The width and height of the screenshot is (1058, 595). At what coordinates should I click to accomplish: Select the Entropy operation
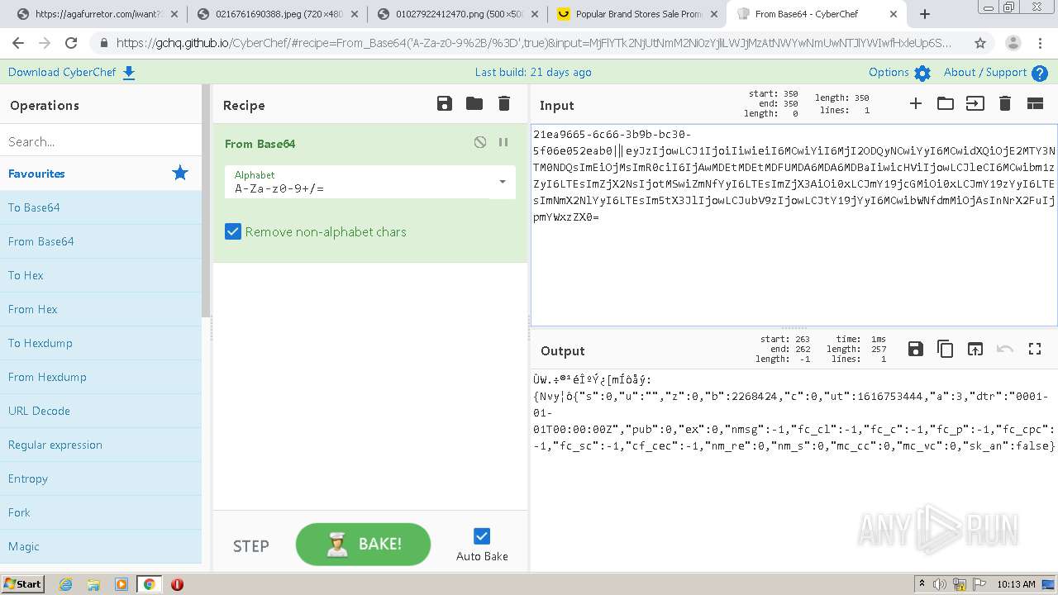click(x=101, y=478)
